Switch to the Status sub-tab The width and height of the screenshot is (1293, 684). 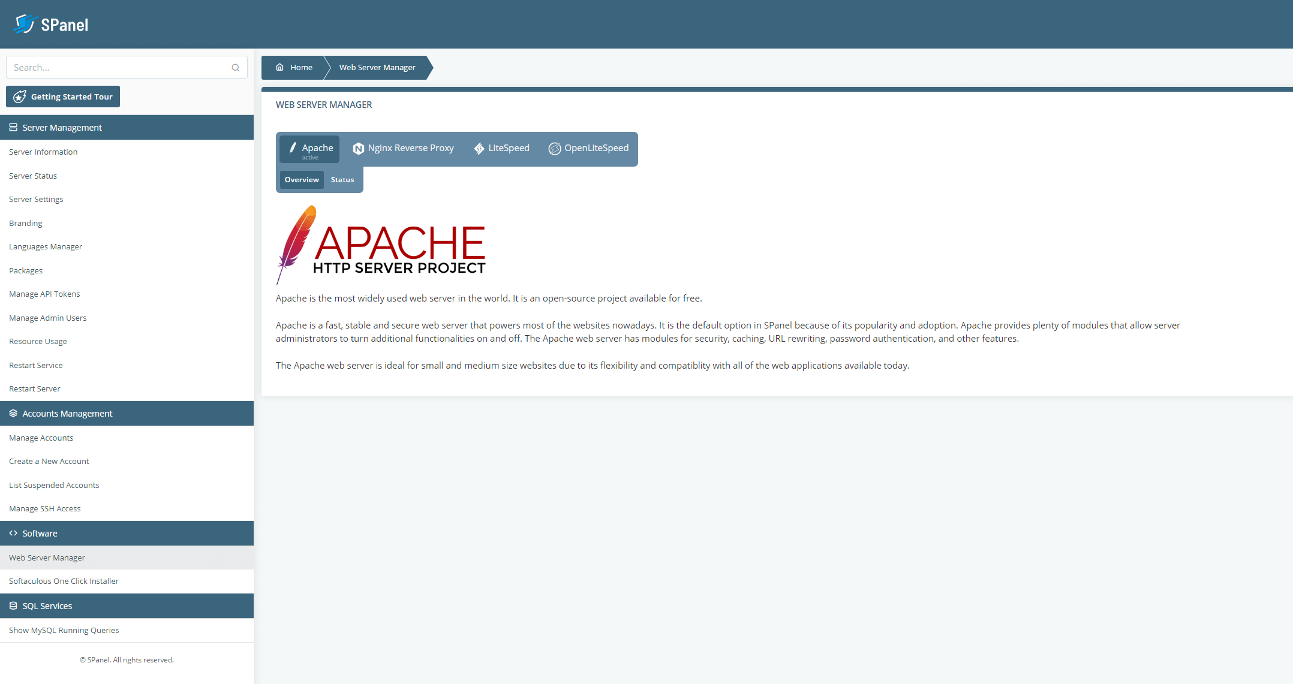click(342, 180)
